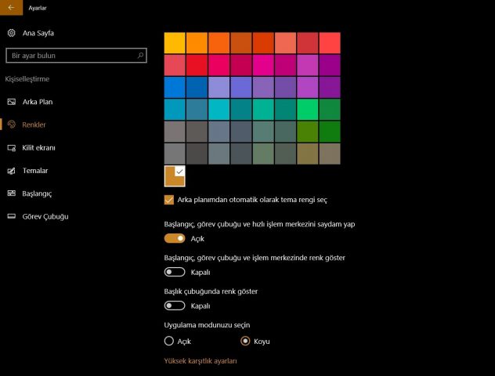Click the Ana Sayfa gear icon
The height and width of the screenshot is (376, 495).
click(12, 33)
